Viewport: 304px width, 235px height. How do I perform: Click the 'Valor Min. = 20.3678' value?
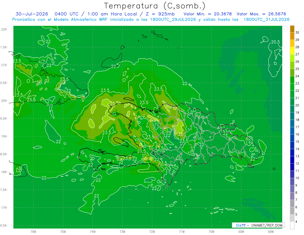pyautogui.click(x=208, y=14)
